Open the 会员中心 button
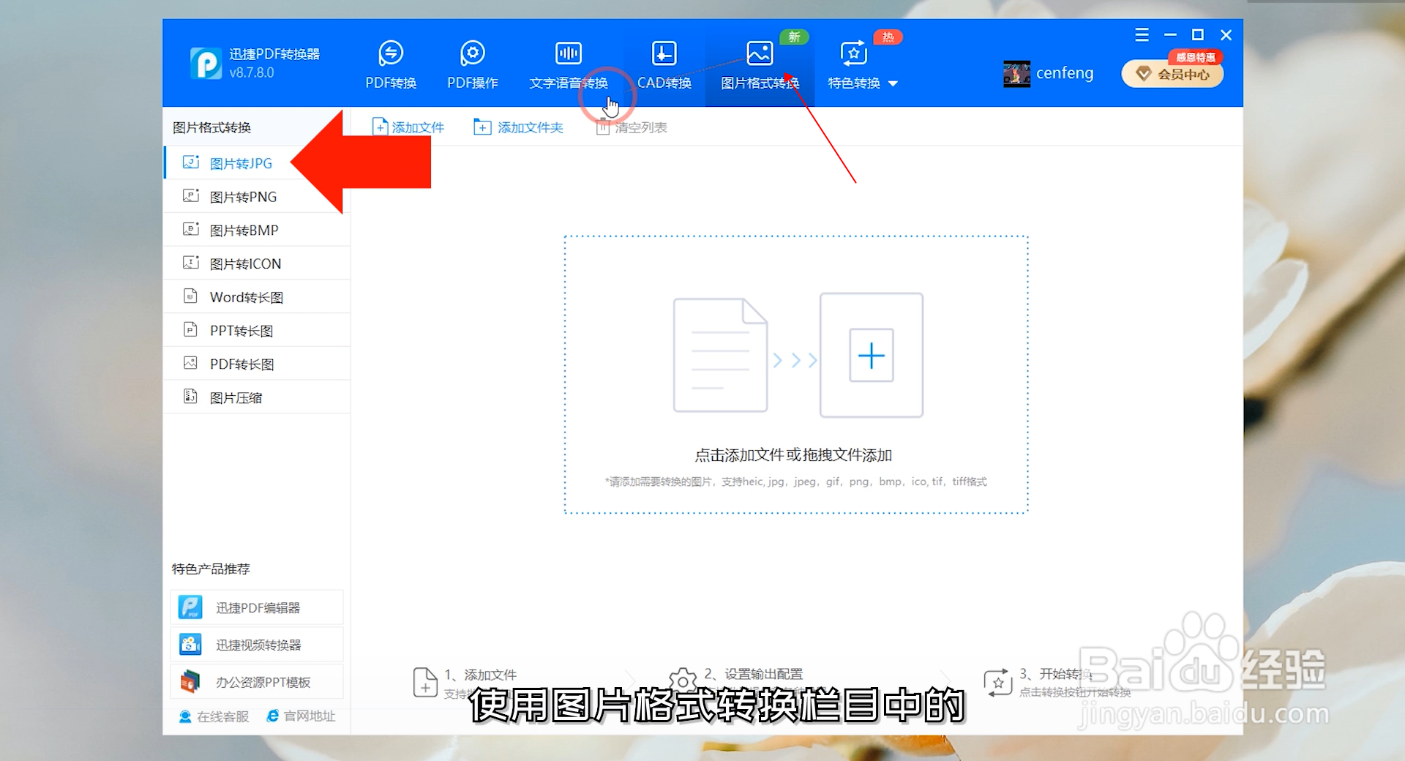1405x761 pixels. (x=1172, y=74)
